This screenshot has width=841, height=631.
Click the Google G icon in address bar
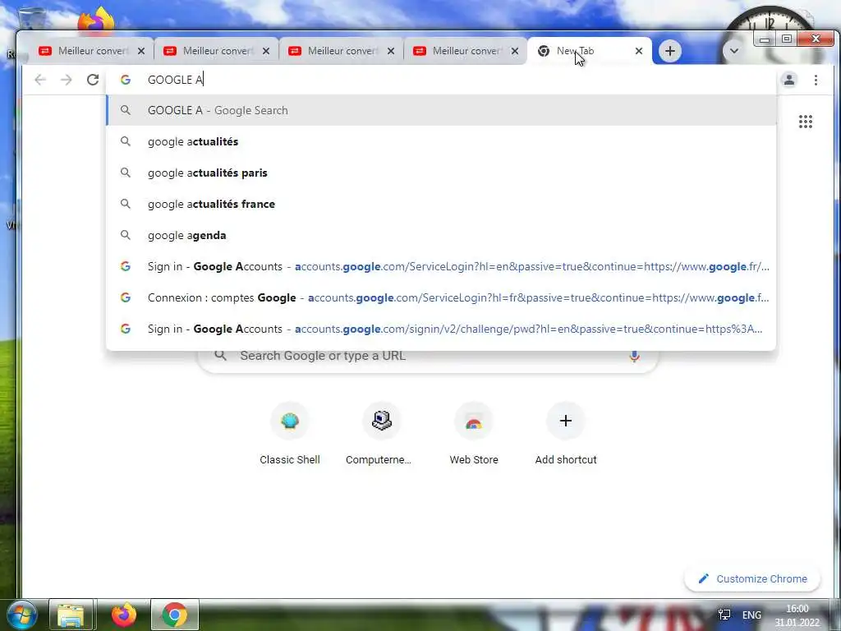[126, 80]
